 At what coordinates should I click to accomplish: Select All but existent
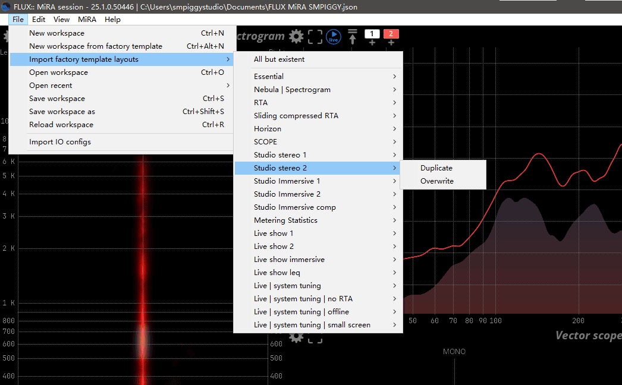[318, 59]
